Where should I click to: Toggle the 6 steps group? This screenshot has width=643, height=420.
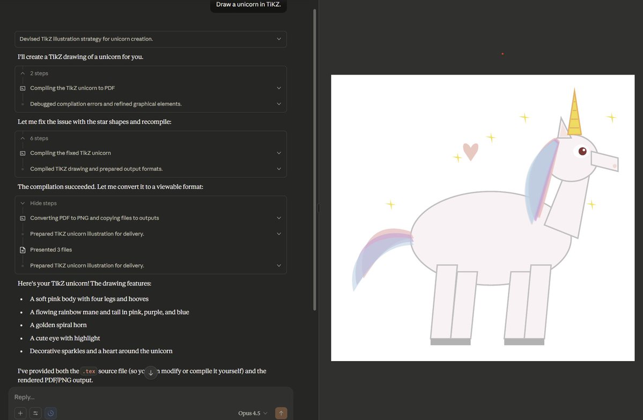click(x=39, y=138)
